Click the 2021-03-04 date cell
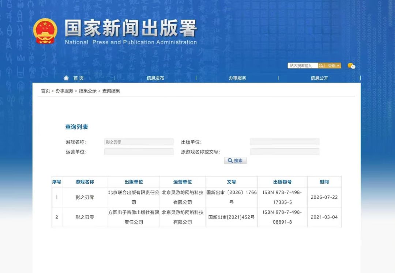Screen dimensions: 395x273 (324, 217)
